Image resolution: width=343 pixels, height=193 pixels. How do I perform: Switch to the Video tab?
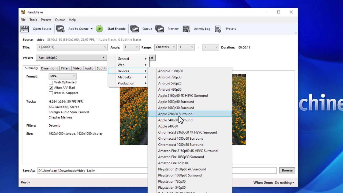(x=77, y=68)
